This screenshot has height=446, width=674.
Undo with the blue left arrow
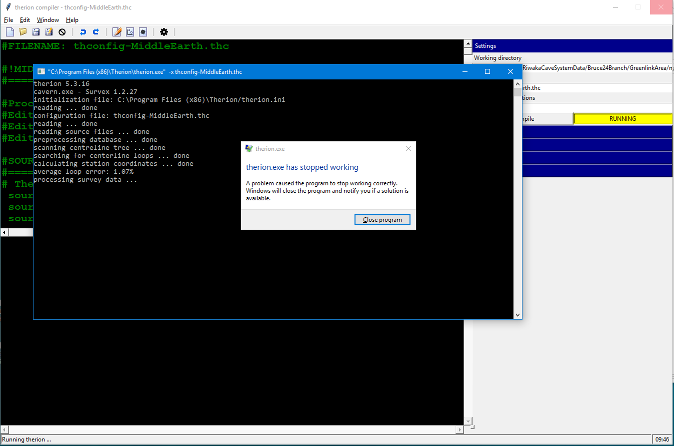click(x=83, y=32)
